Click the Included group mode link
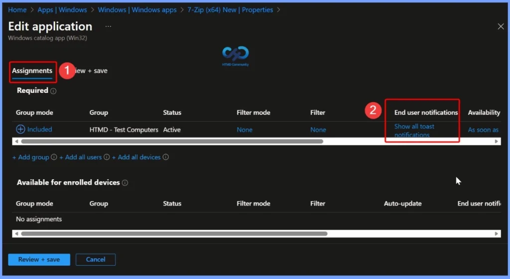510x279 pixels. pyautogui.click(x=40, y=129)
